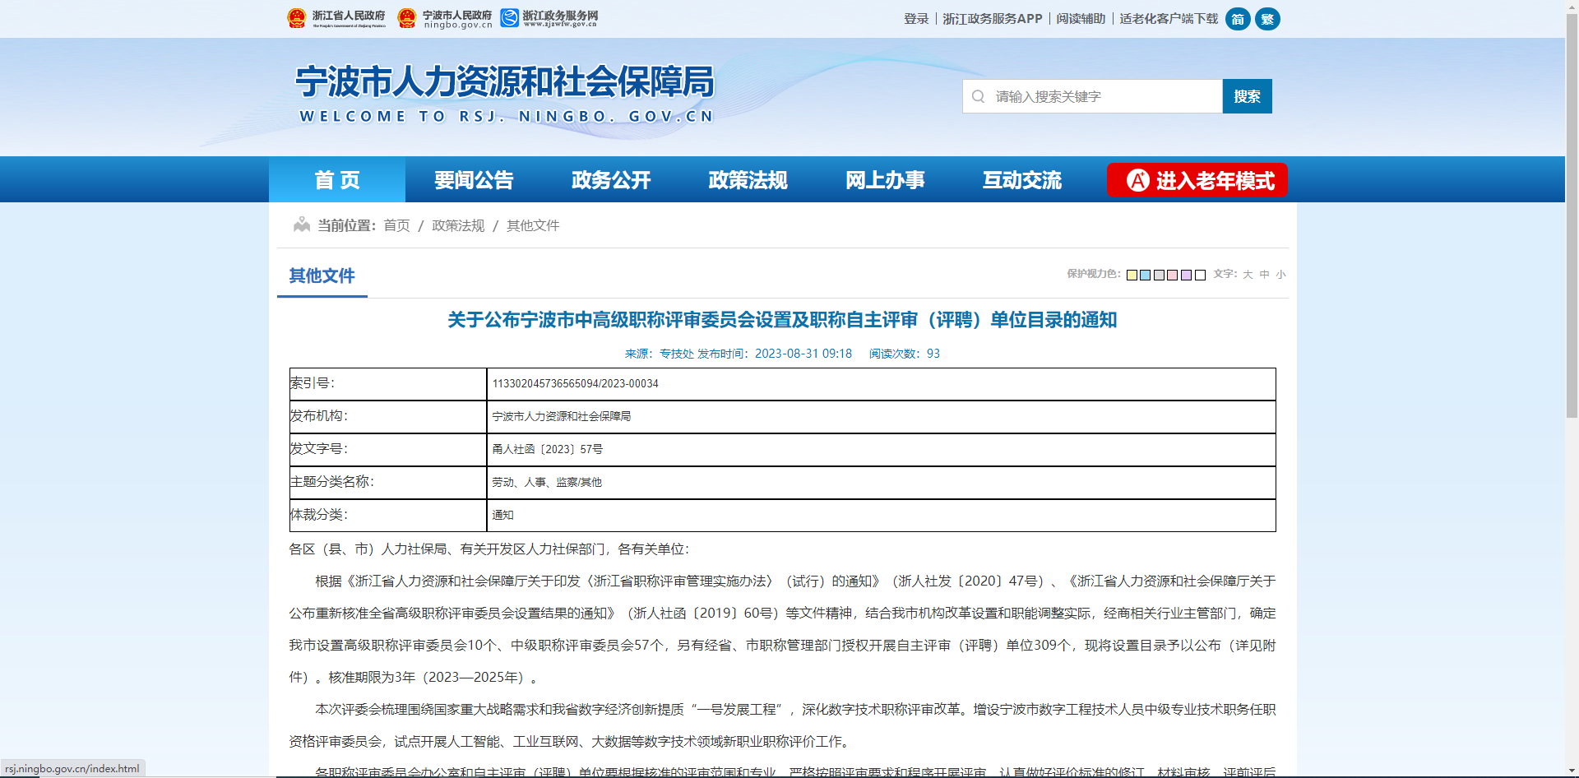Open the 政务公开 navigation menu
Screen dimensions: 1579x778
click(611, 180)
